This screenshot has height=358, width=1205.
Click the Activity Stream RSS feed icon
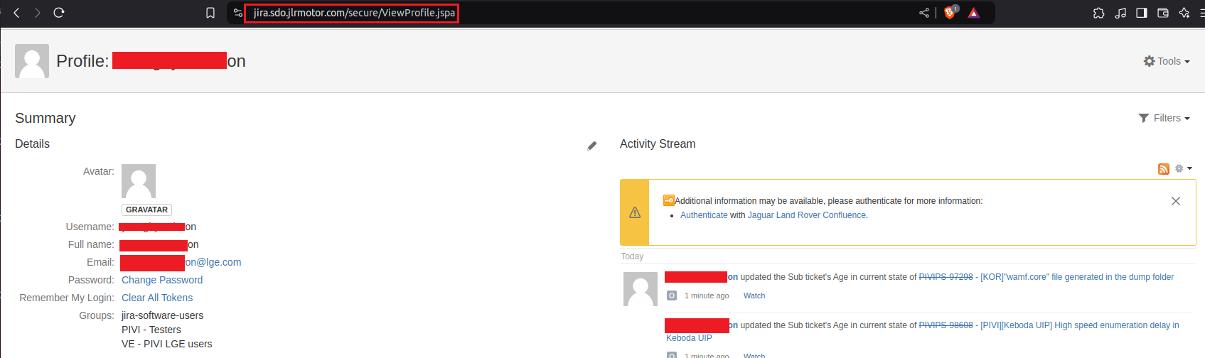[x=1164, y=169]
